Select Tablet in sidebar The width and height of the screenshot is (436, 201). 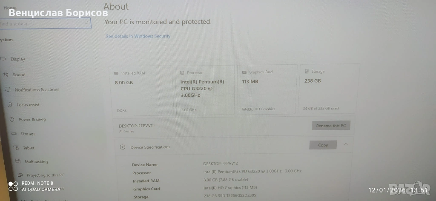[x=29, y=148]
